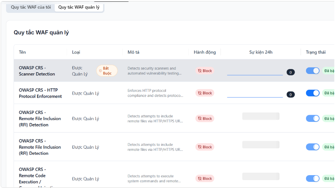This screenshot has height=188, width=335.
Task: Click Block badge for Scanner Detection
Action: (205, 71)
